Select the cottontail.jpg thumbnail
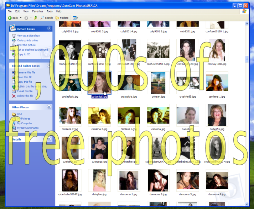Image resolution: width=254 pixels, height=209 pixels. coord(99,83)
